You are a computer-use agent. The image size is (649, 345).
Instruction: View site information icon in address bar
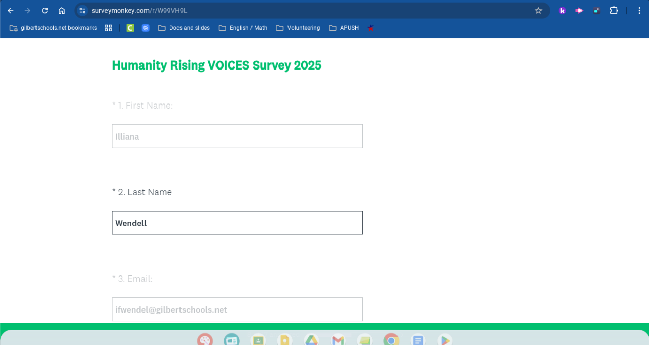tap(83, 10)
